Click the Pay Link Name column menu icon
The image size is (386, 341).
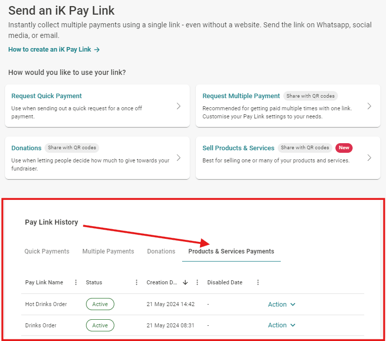pyautogui.click(x=76, y=282)
